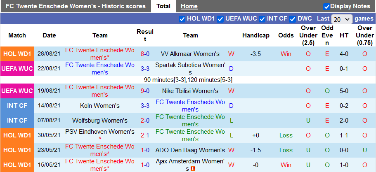Click the 9-0 score versus Nike Tbilisi
Viewport: 376px width, 172px height.
tap(145, 91)
